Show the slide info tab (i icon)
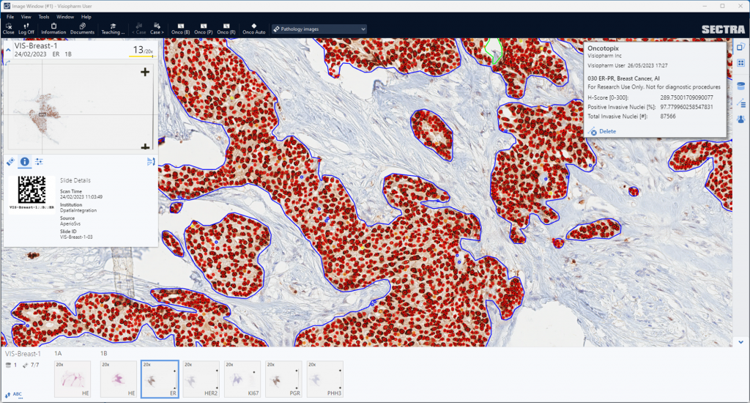Viewport: 750px width, 403px height. point(24,161)
